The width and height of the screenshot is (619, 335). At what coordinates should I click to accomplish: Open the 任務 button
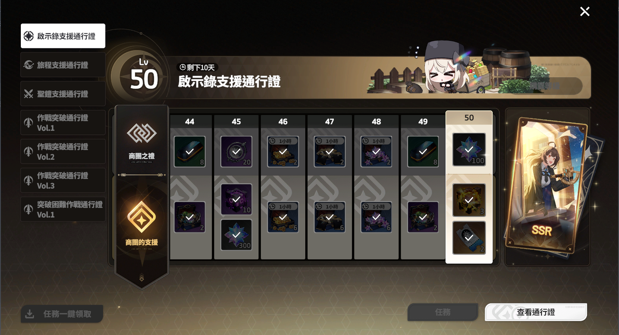(443, 312)
